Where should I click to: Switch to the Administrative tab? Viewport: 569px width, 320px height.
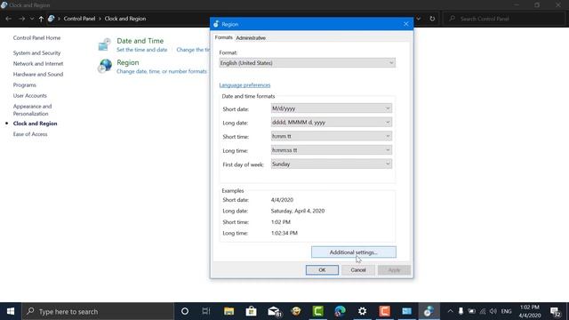click(251, 37)
